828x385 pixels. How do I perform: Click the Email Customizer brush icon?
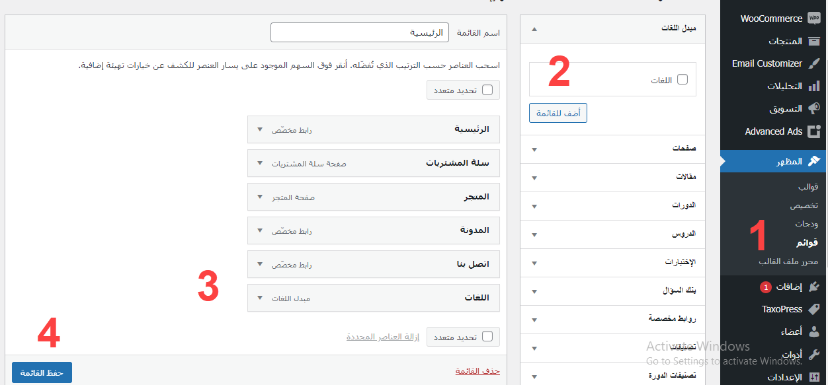[814, 63]
